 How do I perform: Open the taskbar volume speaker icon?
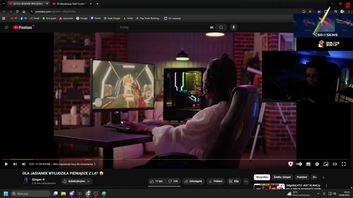(335, 194)
